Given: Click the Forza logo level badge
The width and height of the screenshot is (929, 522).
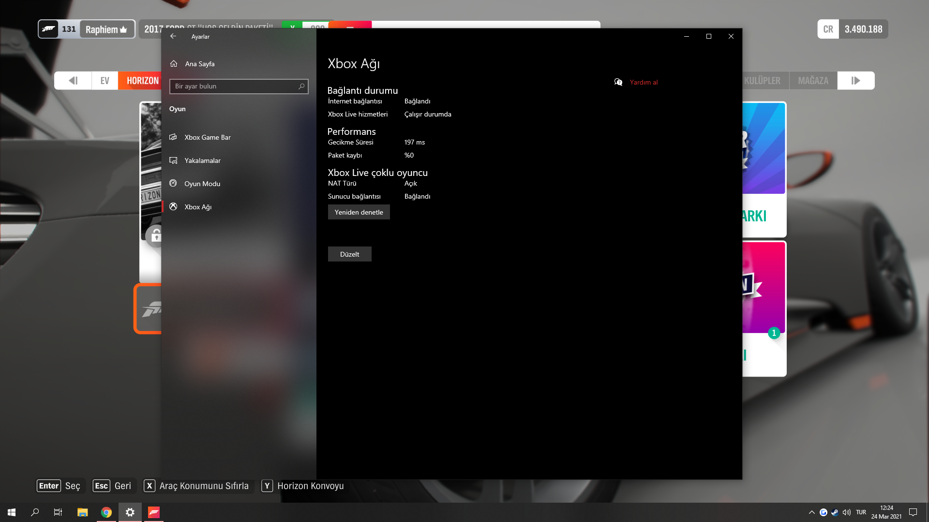Looking at the screenshot, I should click(48, 29).
